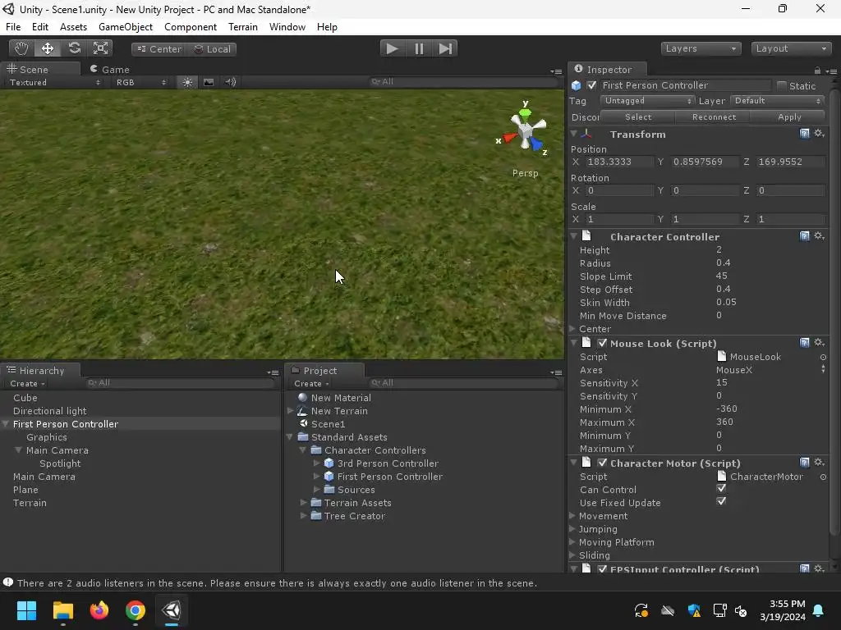Open the RGB render mode dropdown

(141, 83)
